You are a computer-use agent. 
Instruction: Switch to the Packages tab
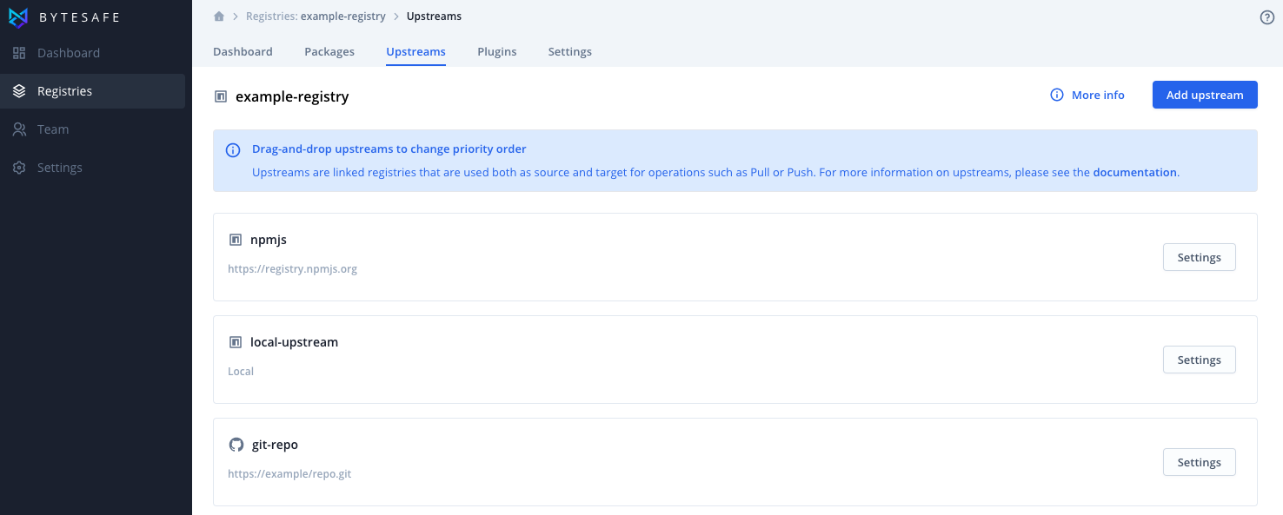(x=329, y=52)
